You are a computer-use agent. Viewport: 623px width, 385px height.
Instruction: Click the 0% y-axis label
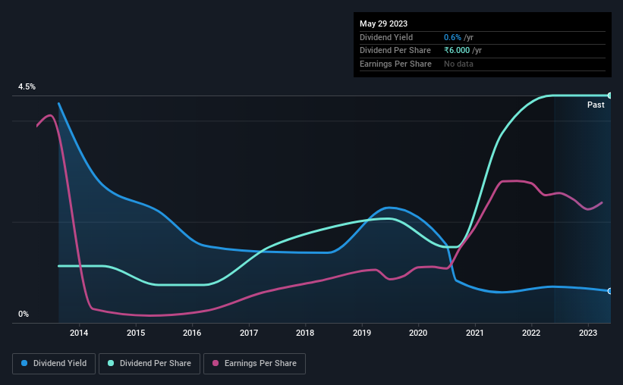pyautogui.click(x=24, y=314)
